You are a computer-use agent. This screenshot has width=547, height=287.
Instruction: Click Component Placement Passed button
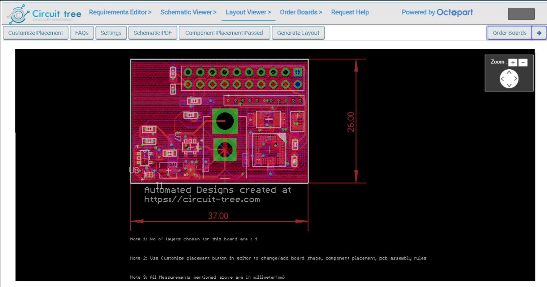click(224, 33)
